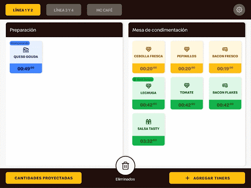Select the Queso Gouda 00:49 timer
Image resolution: width=251 pixels, height=188 pixels.
26,68
